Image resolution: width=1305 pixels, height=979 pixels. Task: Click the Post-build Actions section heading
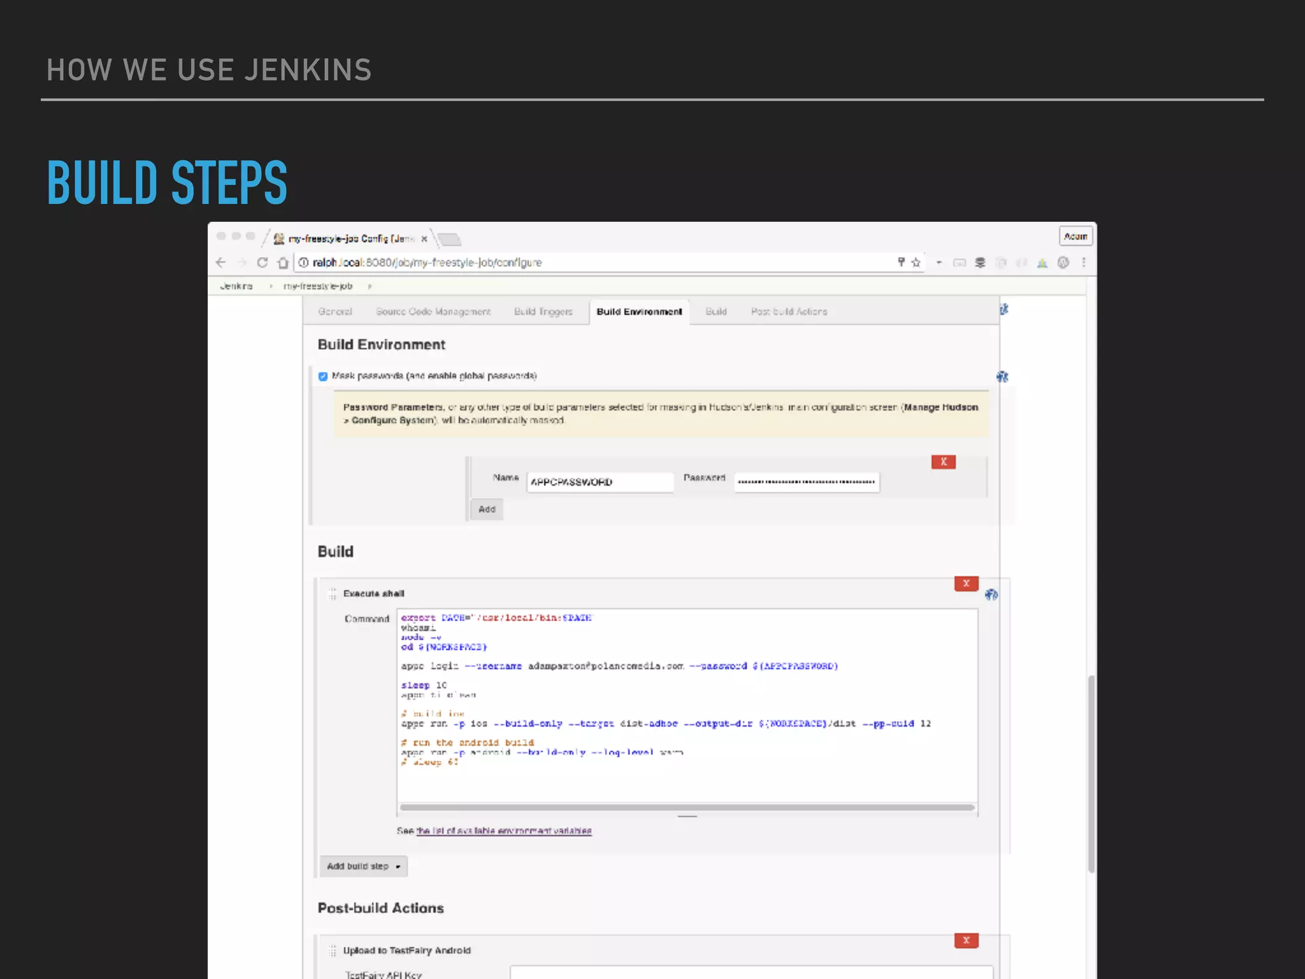[381, 908]
